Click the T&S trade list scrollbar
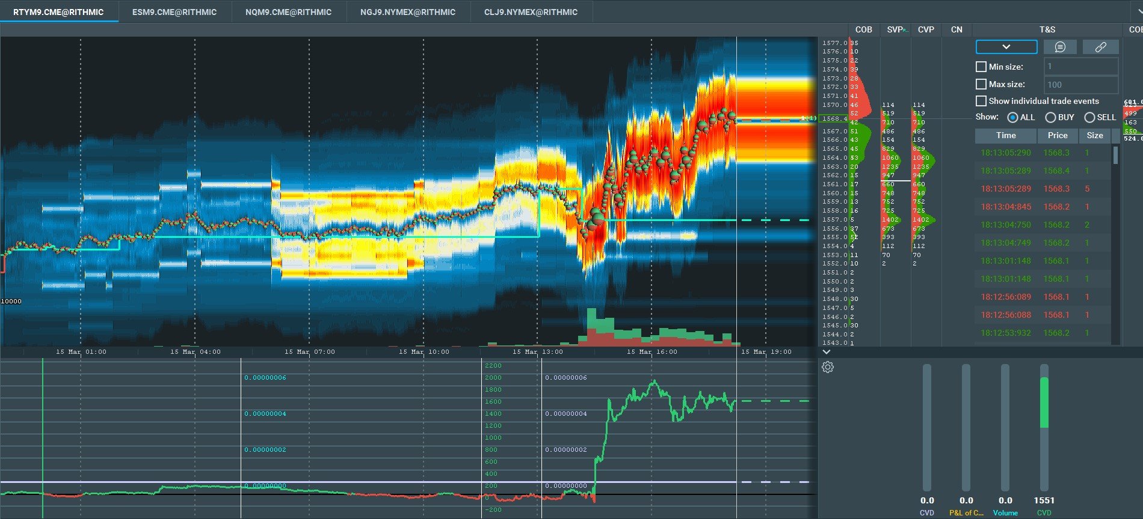 1115,155
